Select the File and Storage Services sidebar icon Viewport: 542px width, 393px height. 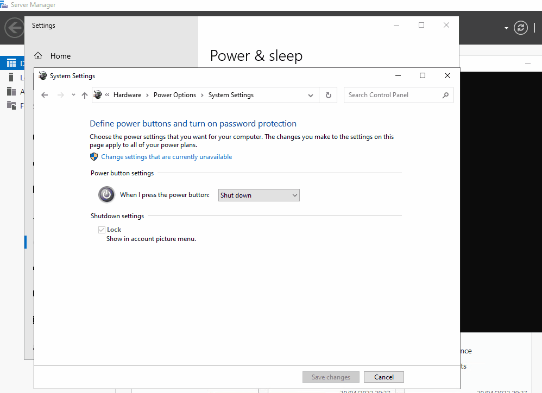click(11, 105)
